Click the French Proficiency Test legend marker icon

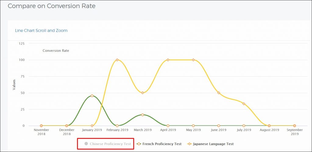pos(139,144)
